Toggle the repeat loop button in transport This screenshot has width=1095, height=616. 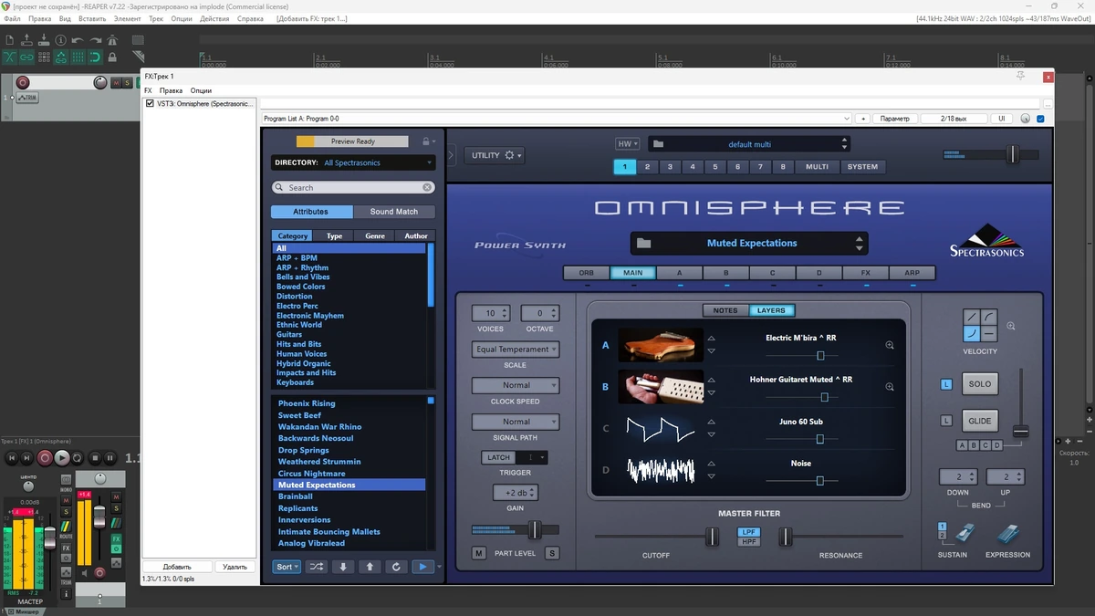[x=77, y=457]
